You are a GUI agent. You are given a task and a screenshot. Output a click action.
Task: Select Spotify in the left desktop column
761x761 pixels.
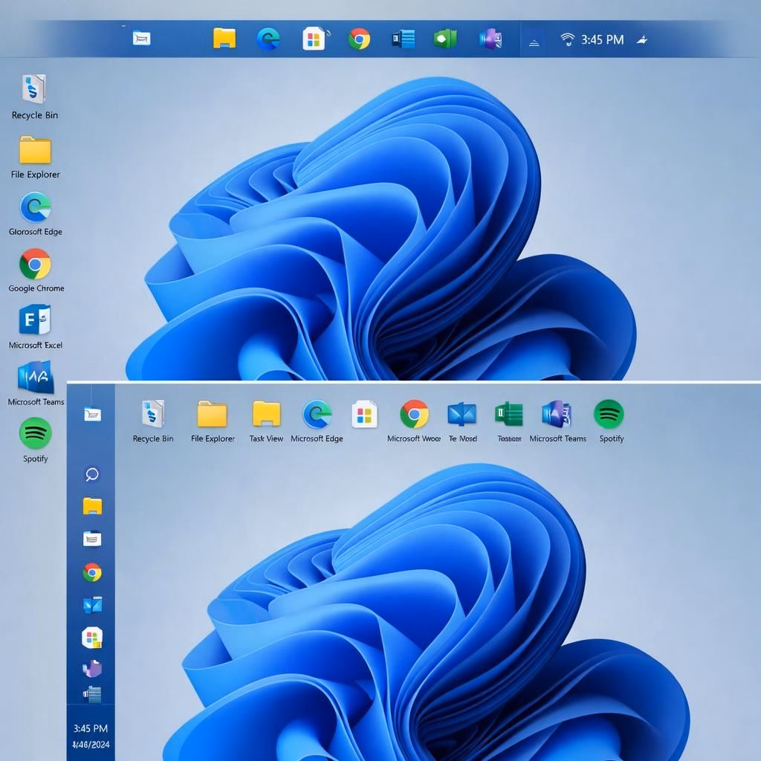pos(36,440)
